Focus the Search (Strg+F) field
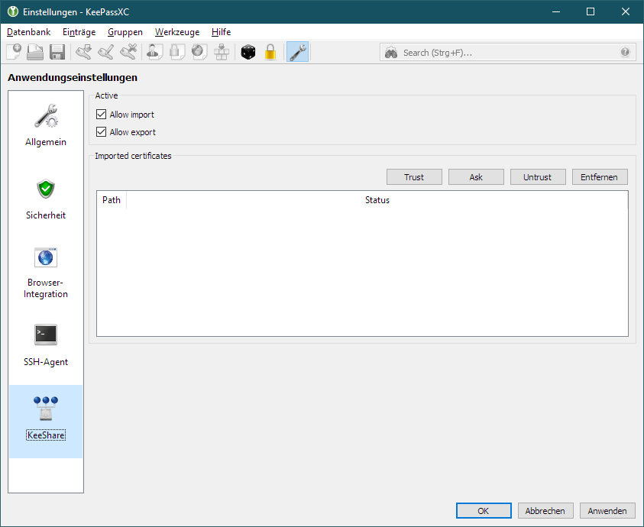 point(507,53)
